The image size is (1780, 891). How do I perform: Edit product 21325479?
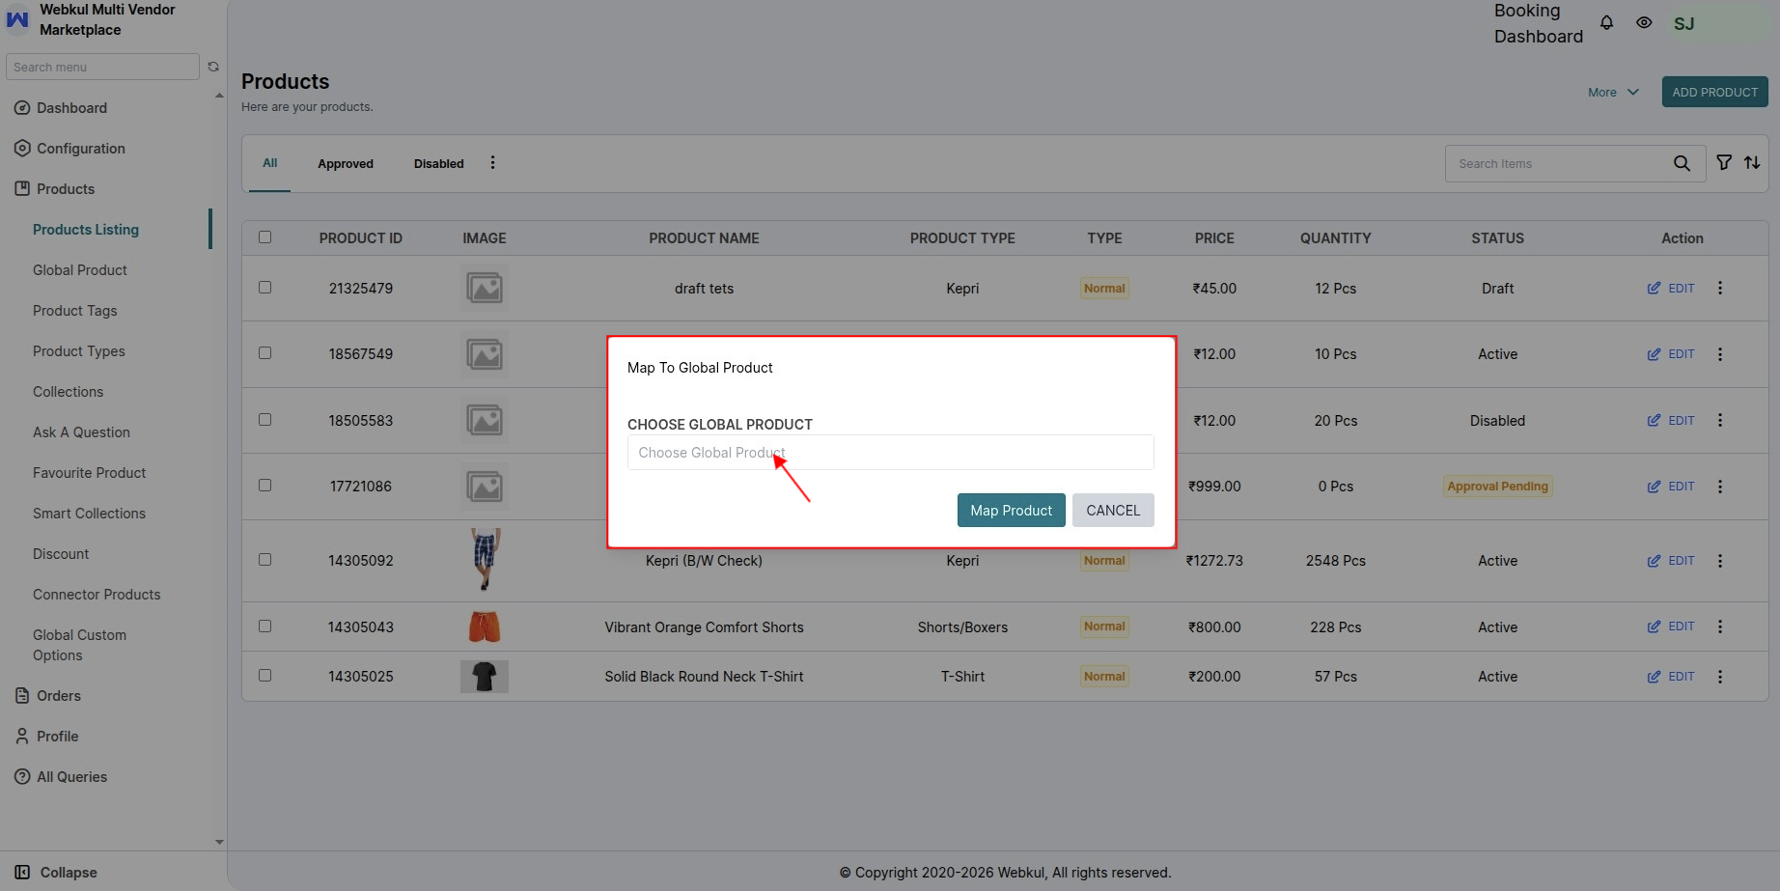coord(1671,289)
